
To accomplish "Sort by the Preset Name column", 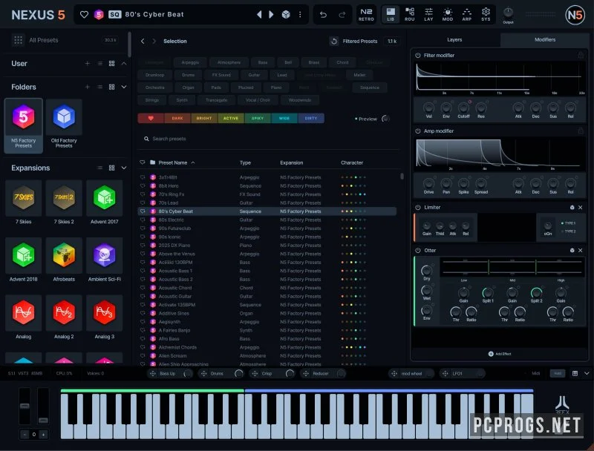I will pyautogui.click(x=173, y=162).
